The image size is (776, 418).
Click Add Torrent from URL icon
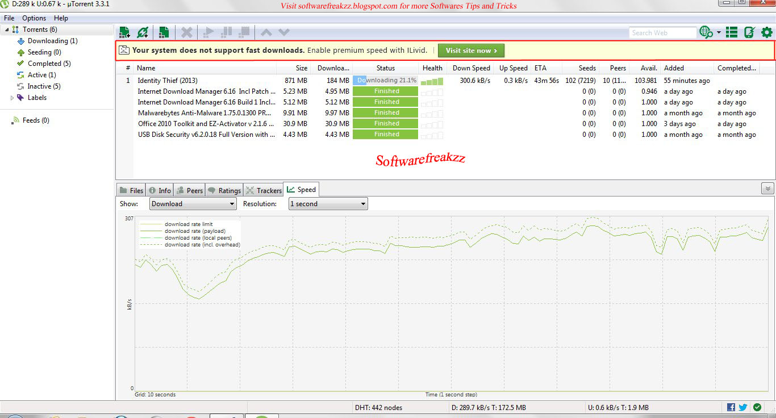pyautogui.click(x=143, y=32)
